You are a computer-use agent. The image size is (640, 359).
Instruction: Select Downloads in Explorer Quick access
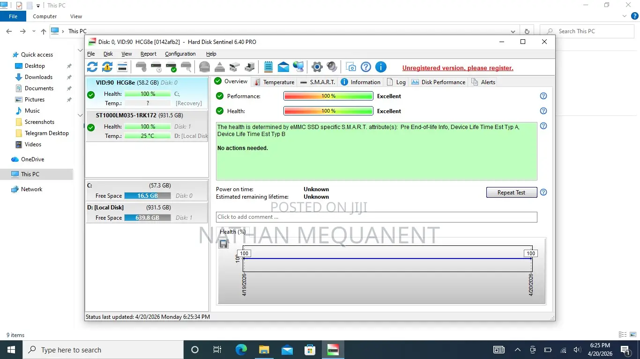click(x=38, y=77)
